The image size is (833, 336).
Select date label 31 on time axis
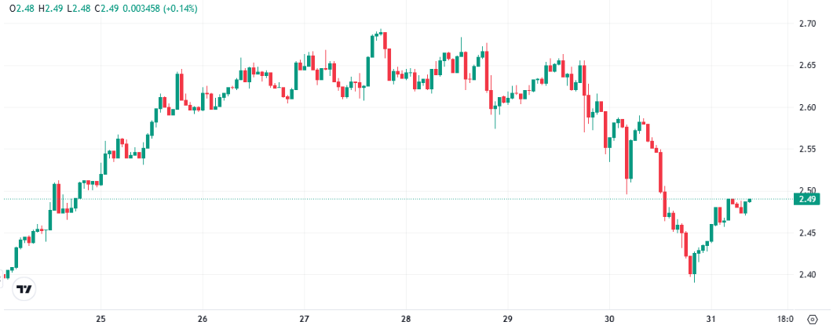(x=711, y=320)
